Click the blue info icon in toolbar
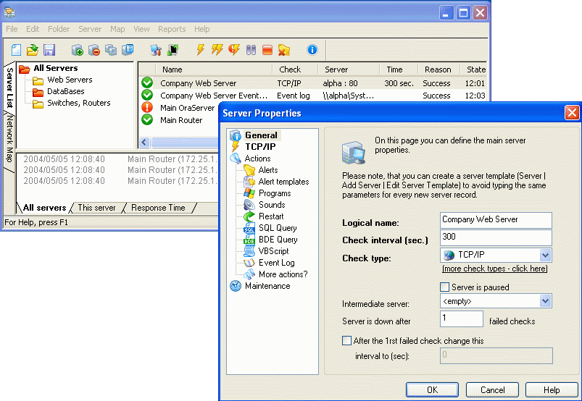Viewport: 582px width, 401px height. [x=312, y=50]
